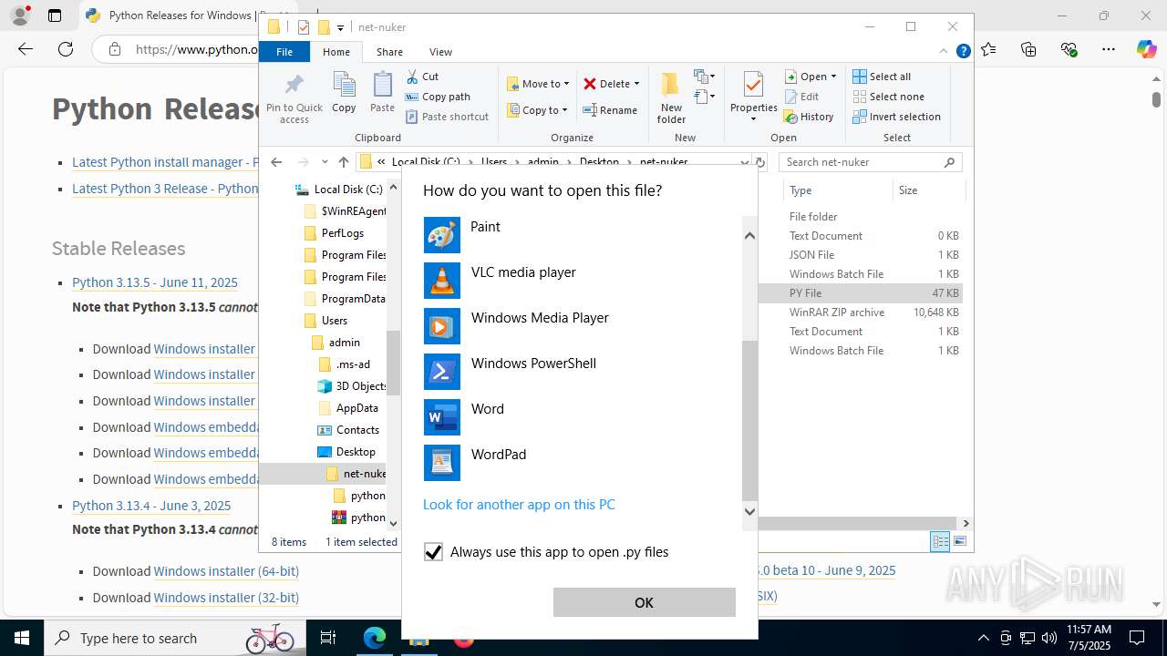Click Edit in the Open group
Screen dimensions: 1167x656
(x=801, y=97)
